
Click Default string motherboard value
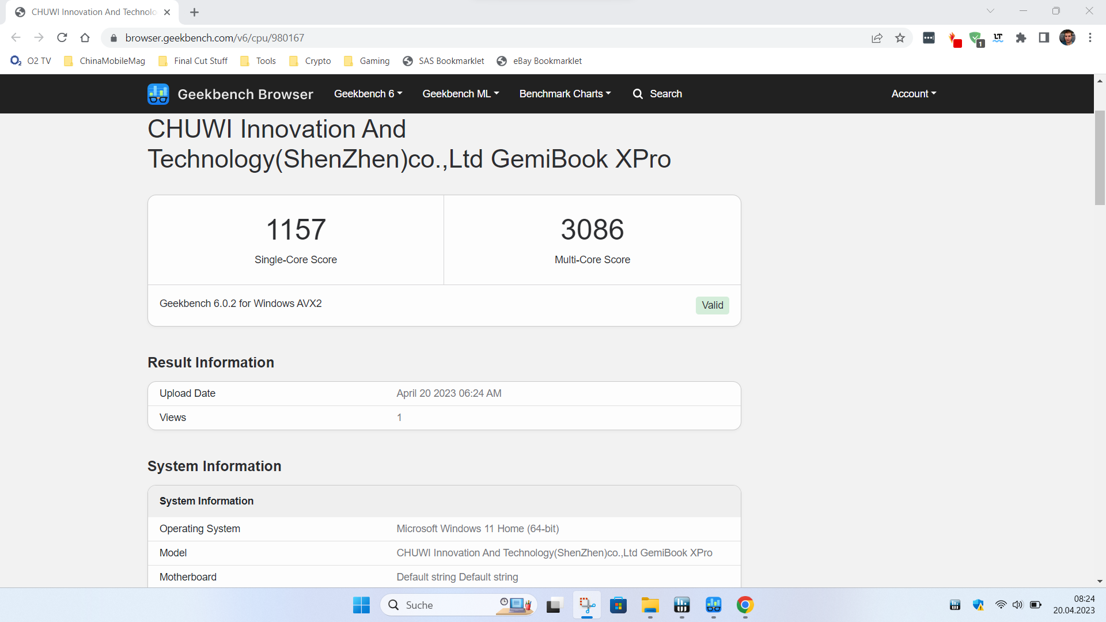click(457, 577)
